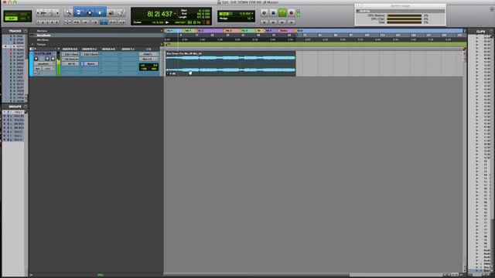Click clip gain 0 dB icon

[171, 74]
